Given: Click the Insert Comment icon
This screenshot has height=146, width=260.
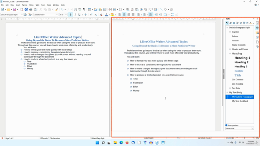Looking at the screenshot, I should [151, 9].
